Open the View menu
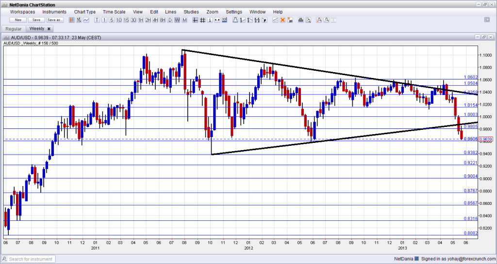The image size is (497, 264). [137, 12]
